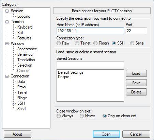154x140 pixels.
Task: Open Proxy settings
Action: coord(22,87)
